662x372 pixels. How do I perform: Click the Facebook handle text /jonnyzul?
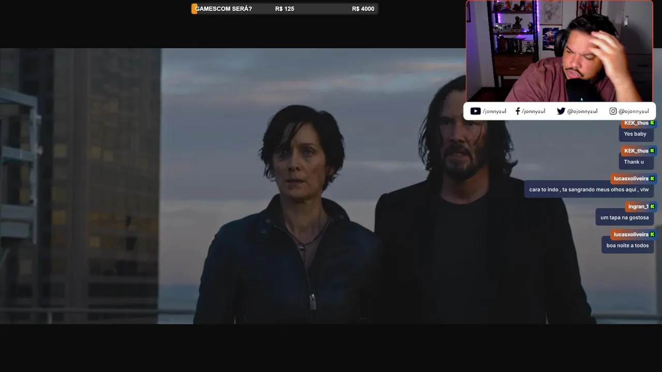click(533, 111)
